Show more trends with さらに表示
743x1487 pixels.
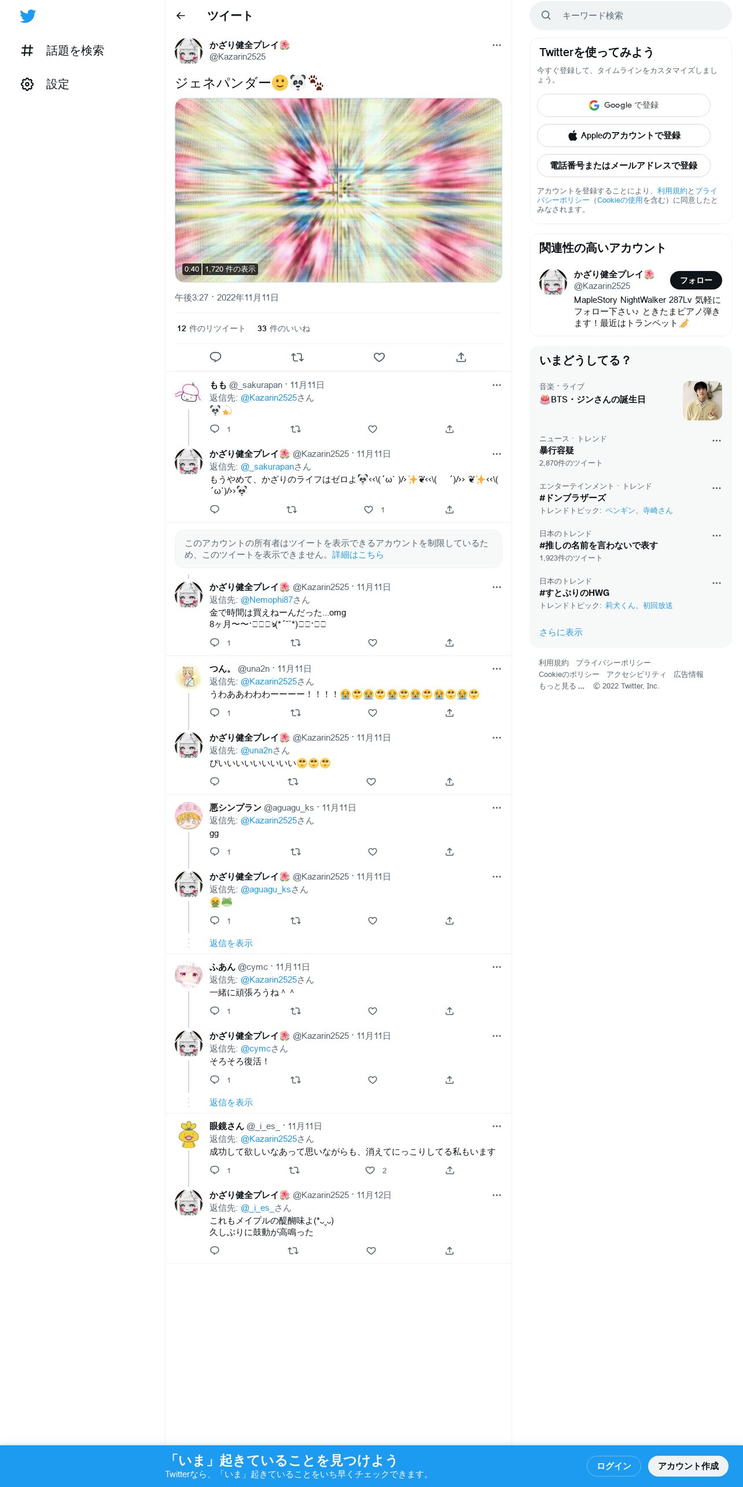561,632
